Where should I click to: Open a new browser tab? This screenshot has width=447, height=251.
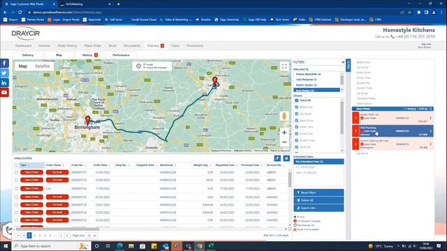click(118, 4)
